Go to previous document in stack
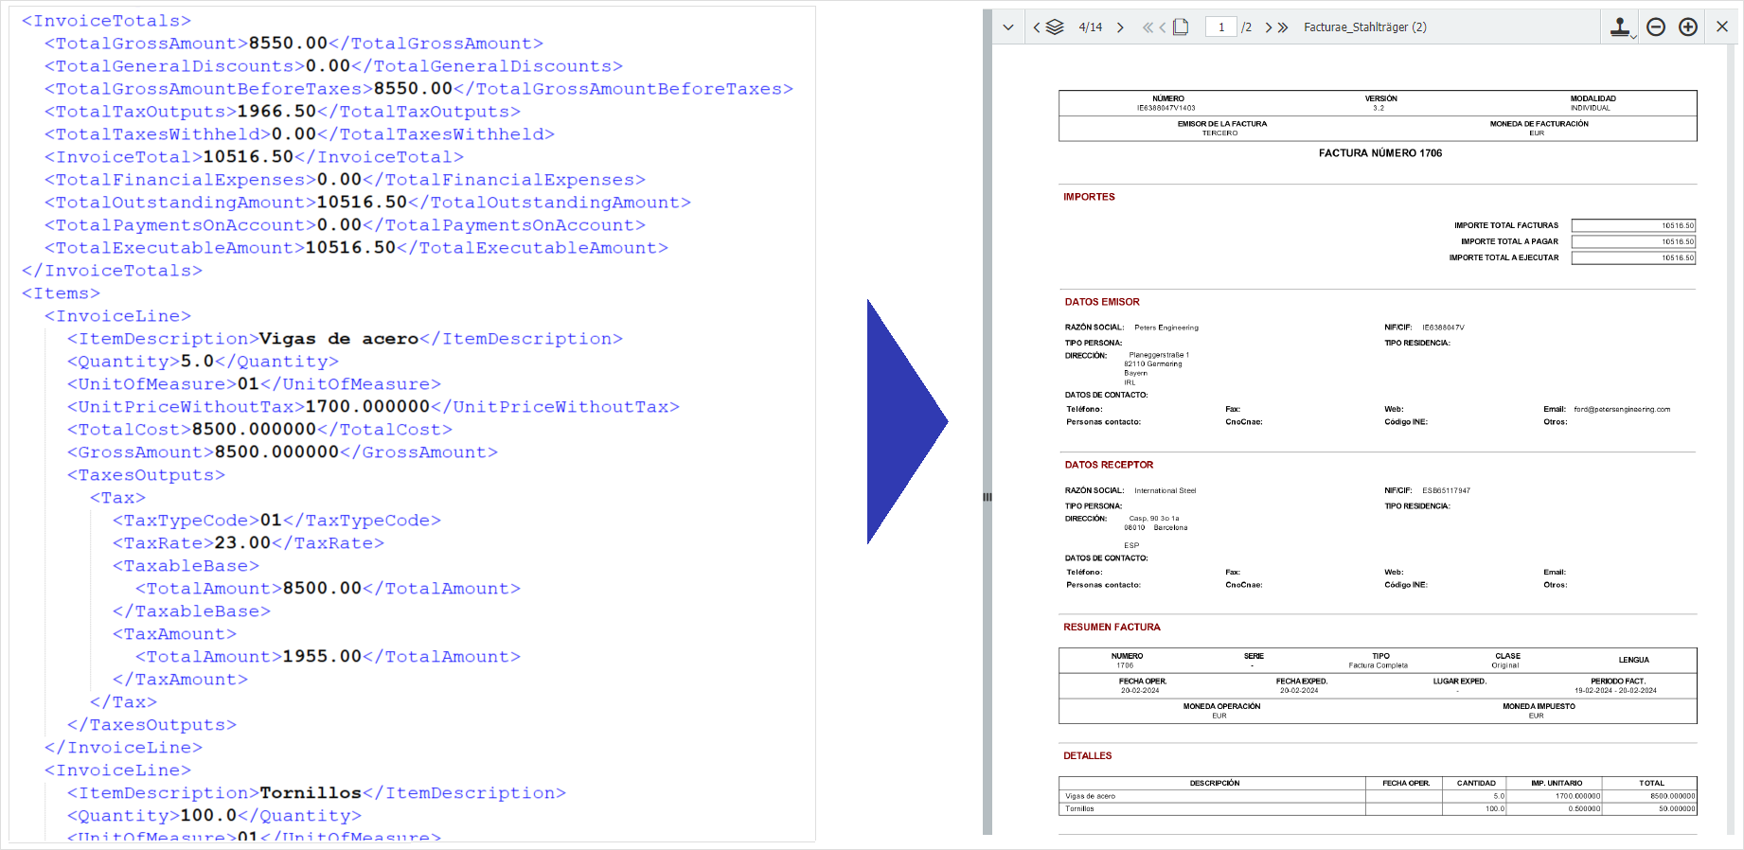The image size is (1744, 850). tap(1037, 27)
